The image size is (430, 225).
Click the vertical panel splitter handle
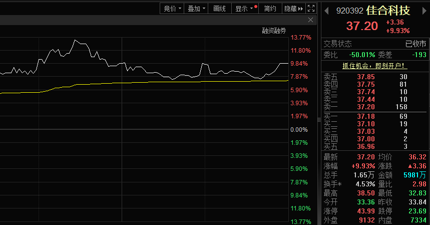coord(319,120)
